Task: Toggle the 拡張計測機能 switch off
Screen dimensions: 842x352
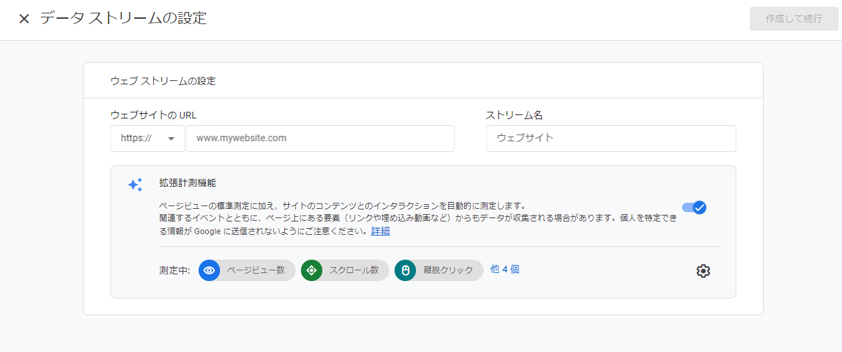Action: [x=694, y=207]
